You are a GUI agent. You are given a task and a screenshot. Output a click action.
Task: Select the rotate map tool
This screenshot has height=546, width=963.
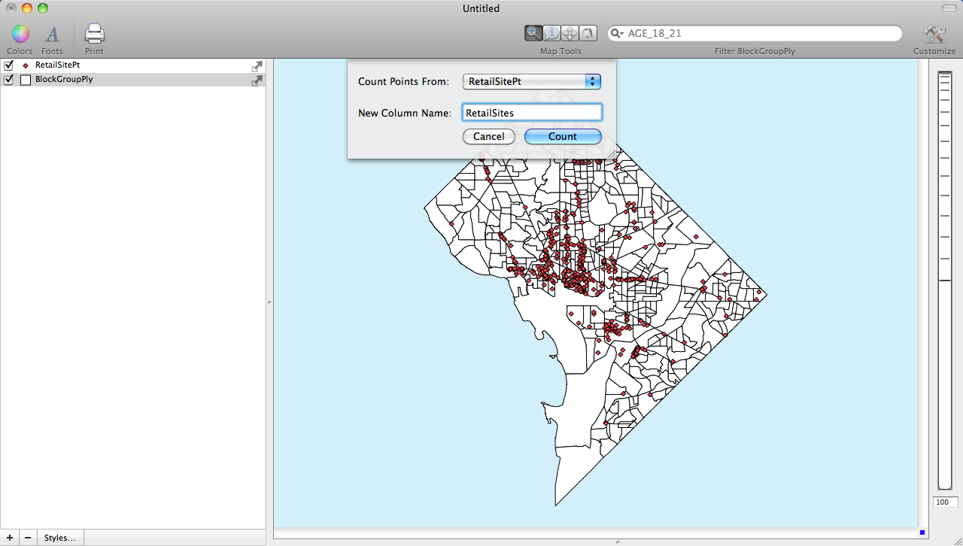(588, 33)
